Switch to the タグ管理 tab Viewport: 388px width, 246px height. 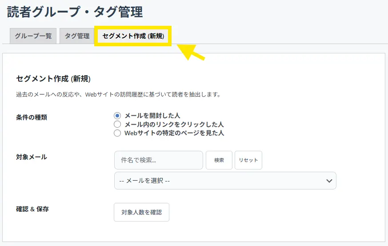coord(77,36)
